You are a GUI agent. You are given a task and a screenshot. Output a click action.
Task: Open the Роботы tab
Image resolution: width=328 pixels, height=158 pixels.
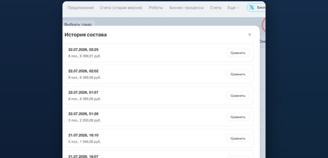coord(156,8)
